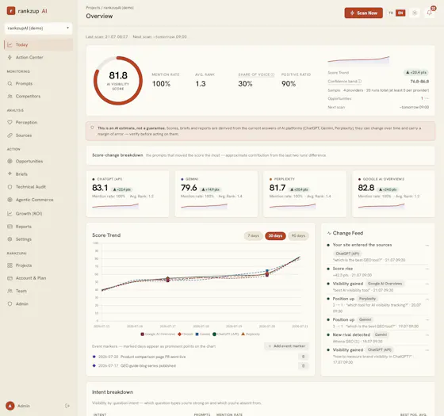Open the Prompts menu item
The image size is (444, 416).
(39, 83)
